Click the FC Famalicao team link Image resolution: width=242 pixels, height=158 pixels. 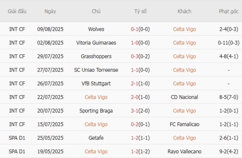coord(184,124)
